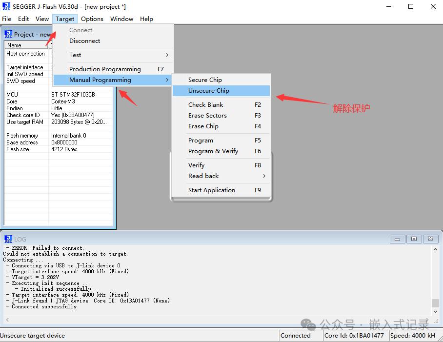Select Disconnect from the Target menu
Image resolution: width=443 pixels, height=342 pixels.
point(113,41)
